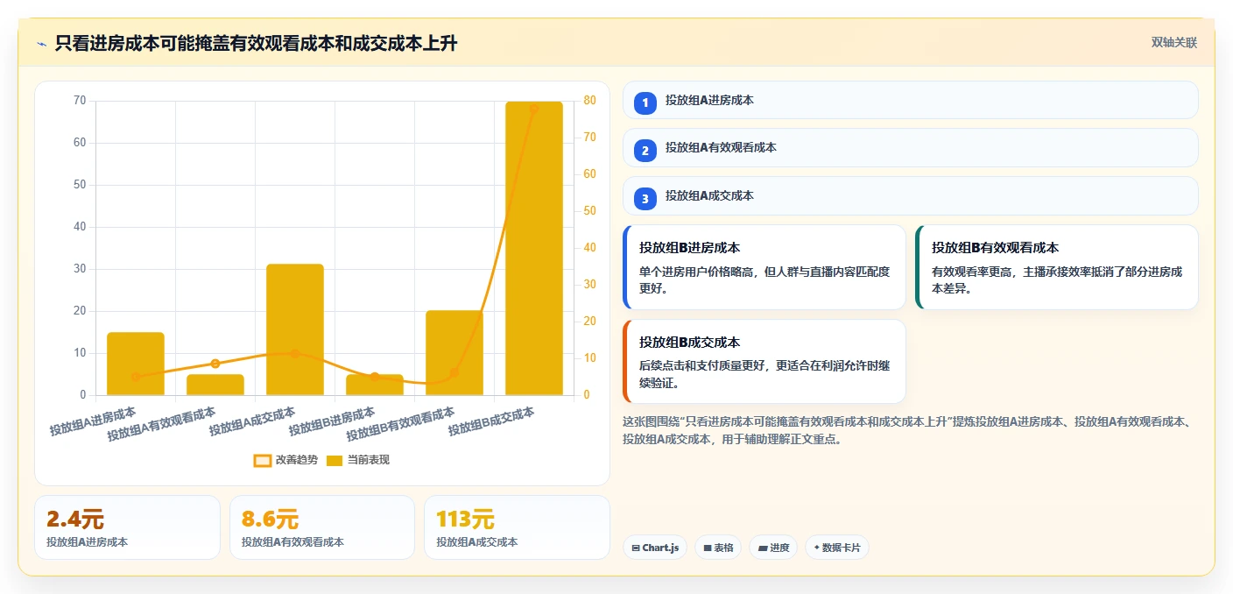Open the 投放组B进房成本 card
Viewport: 1233px width, 594px height.
764,267
